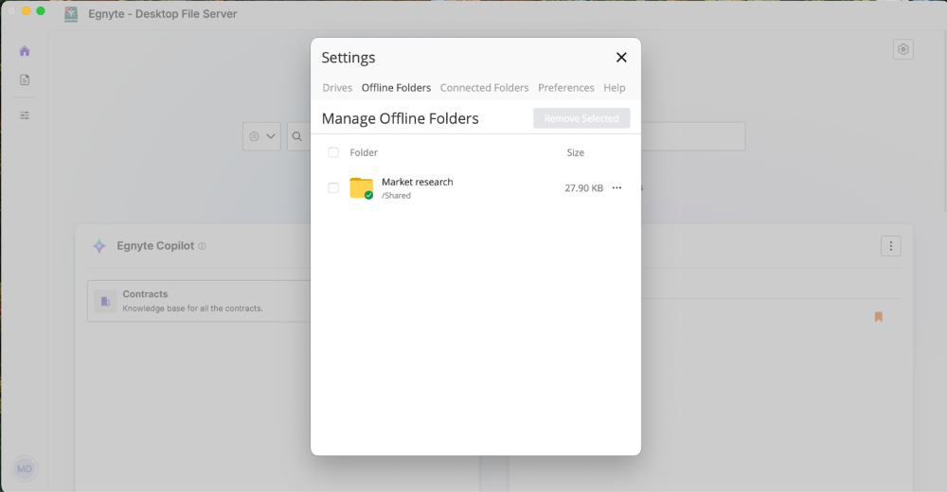The width and height of the screenshot is (947, 492).
Task: Click the Egnyte Copilot sparkle icon
Action: coord(99,246)
